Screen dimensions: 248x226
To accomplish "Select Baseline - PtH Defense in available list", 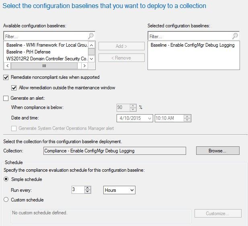I will 29,52.
